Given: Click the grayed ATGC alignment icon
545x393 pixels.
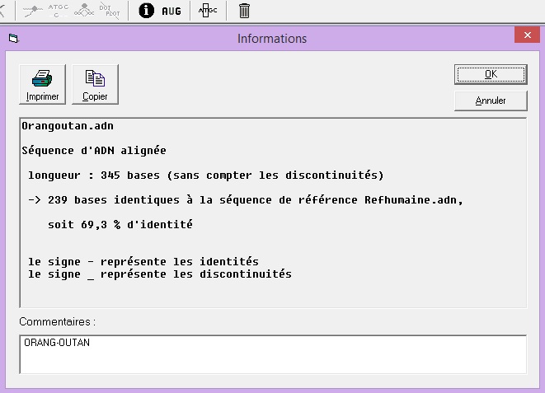Looking at the screenshot, I should point(57,11).
